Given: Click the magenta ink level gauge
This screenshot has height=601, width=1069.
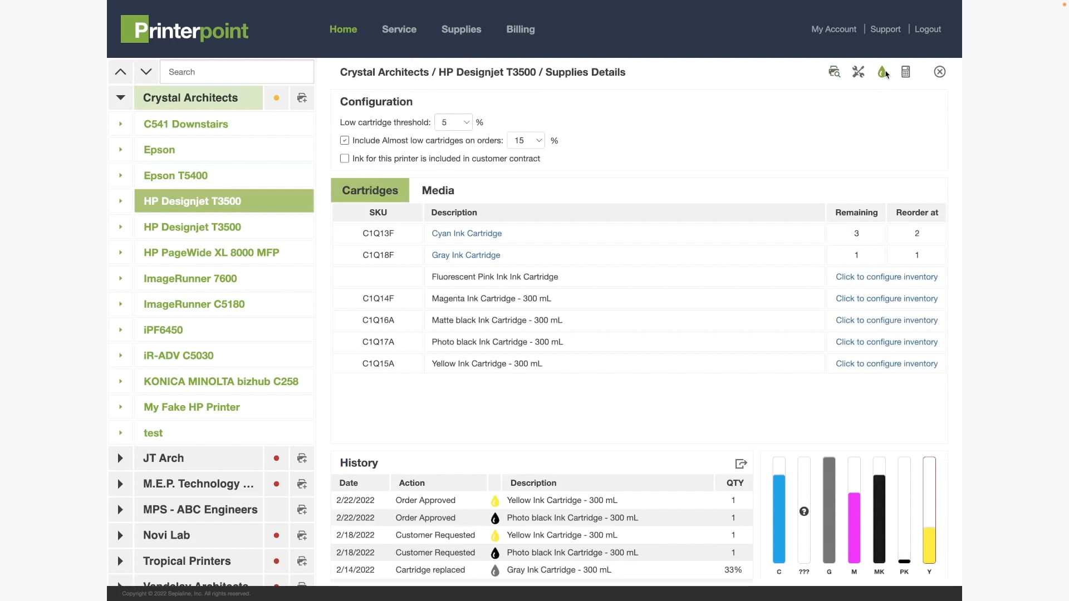Looking at the screenshot, I should coord(854,510).
